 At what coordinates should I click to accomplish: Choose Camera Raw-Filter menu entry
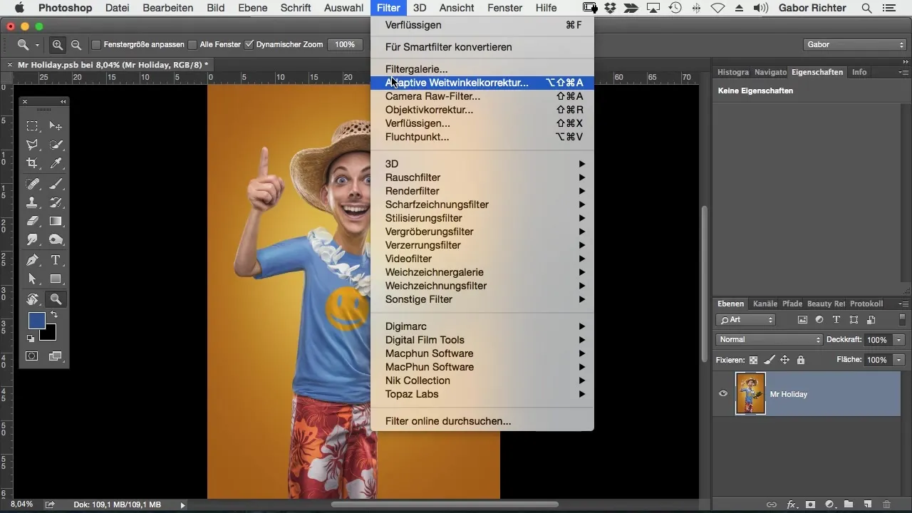click(482, 96)
